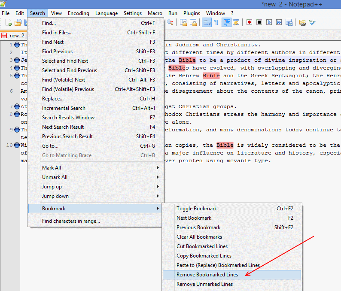Enable synchronize vertical scrolling icon
Viewport: 341px width, 291px height.
pos(183,22)
